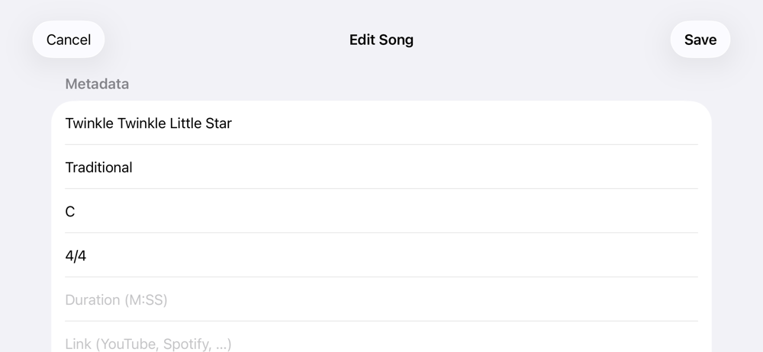763x352 pixels.
Task: Click the '(M:SS)' hint in Duration
Action: click(x=146, y=300)
